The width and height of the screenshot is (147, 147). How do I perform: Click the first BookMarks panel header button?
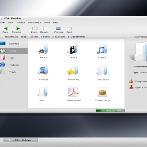point(22,37)
